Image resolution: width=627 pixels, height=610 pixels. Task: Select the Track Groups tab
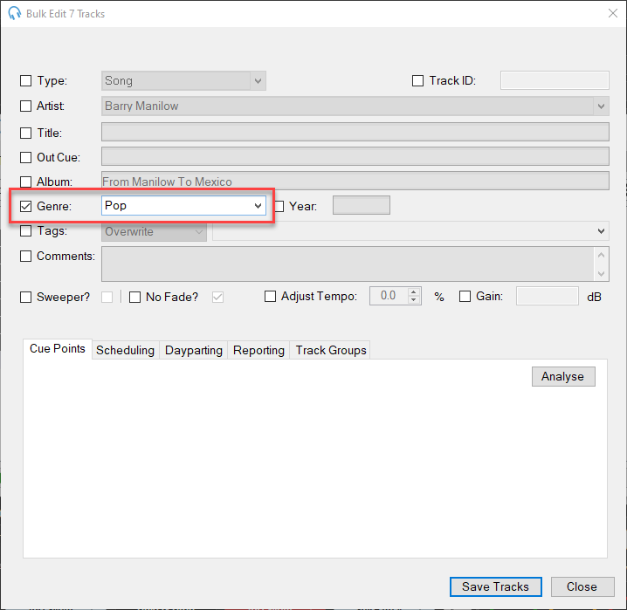coord(331,350)
